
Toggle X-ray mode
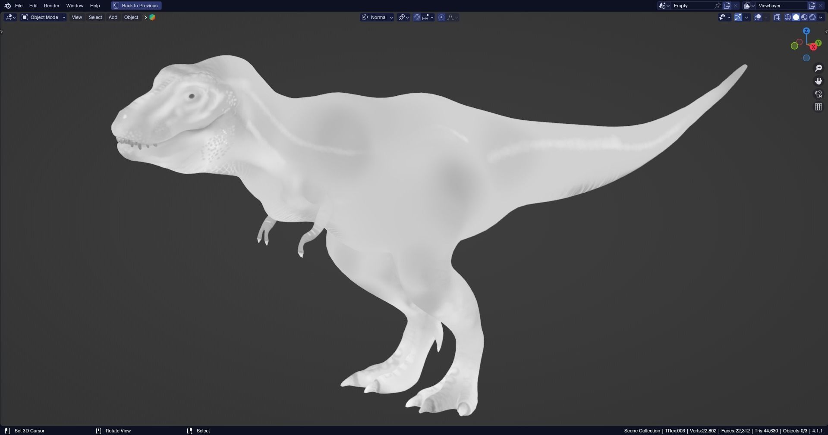click(777, 17)
